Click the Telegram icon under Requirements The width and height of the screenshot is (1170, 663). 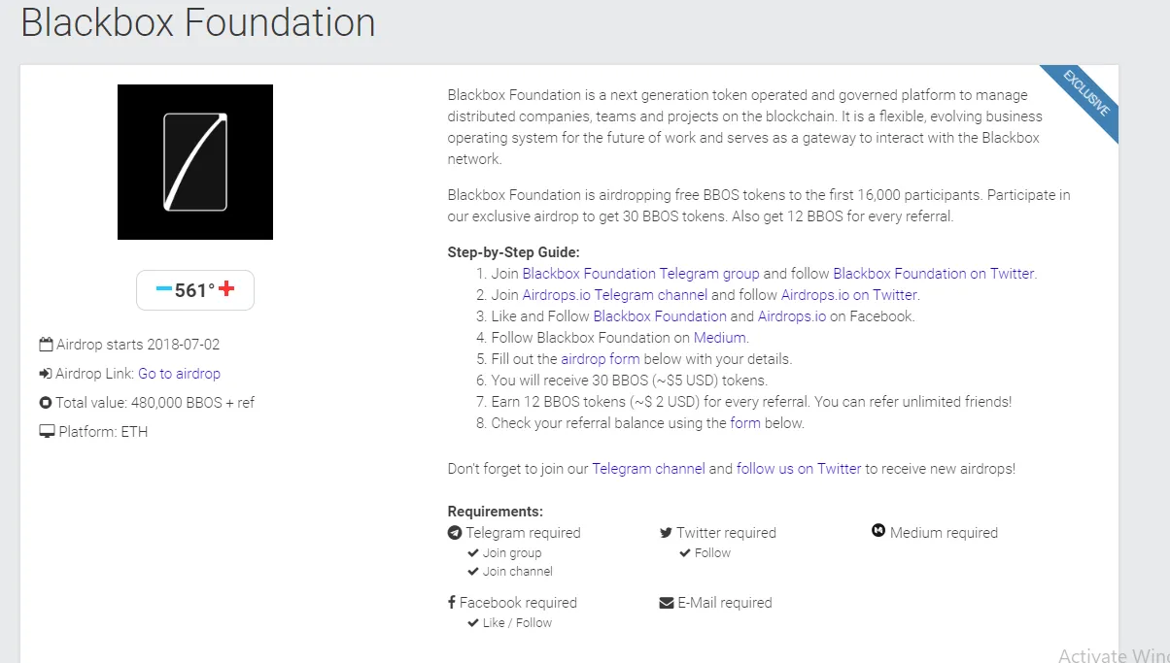pyautogui.click(x=454, y=533)
